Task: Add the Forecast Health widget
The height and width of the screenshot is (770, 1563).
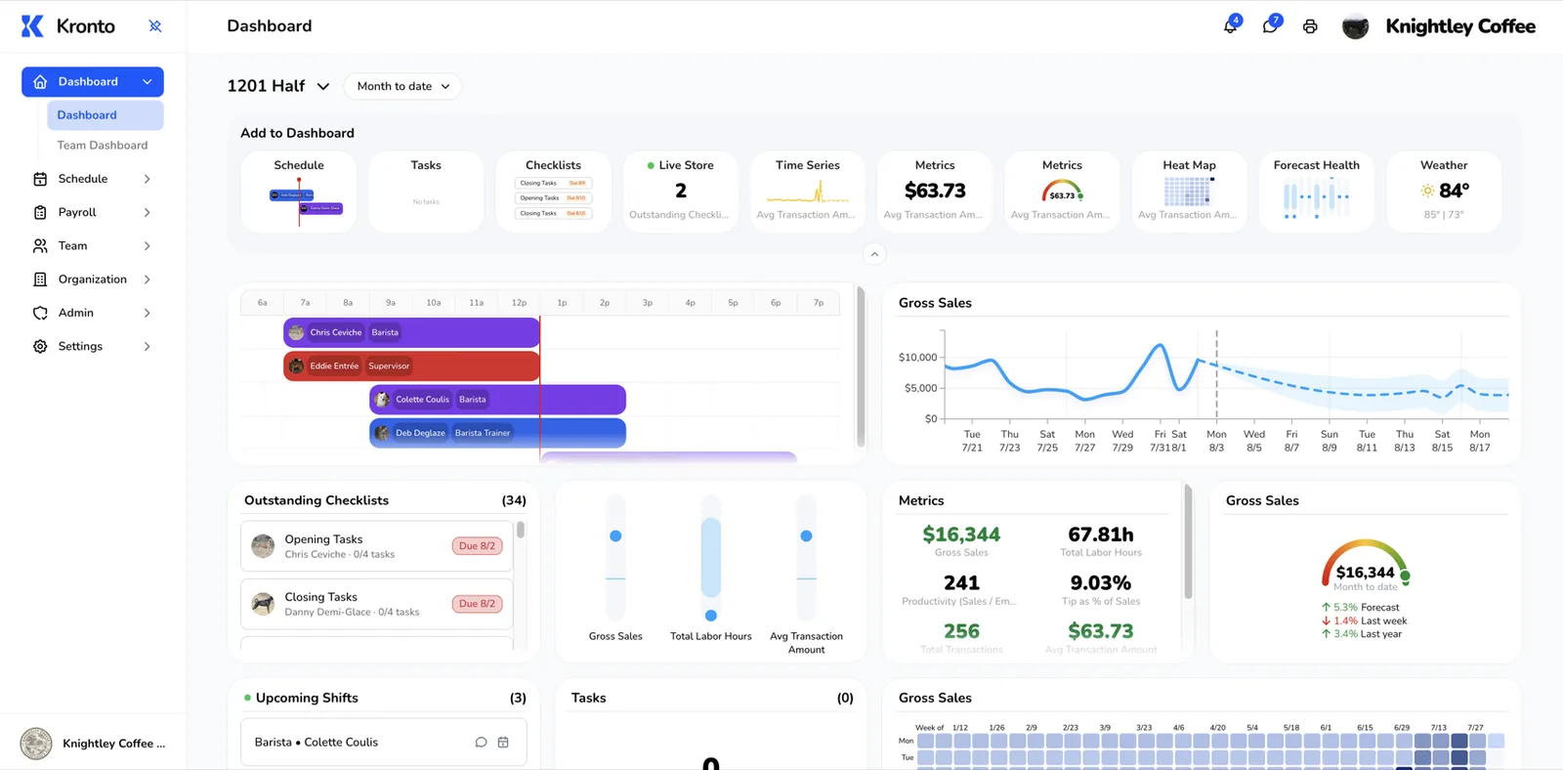Action: point(1317,192)
